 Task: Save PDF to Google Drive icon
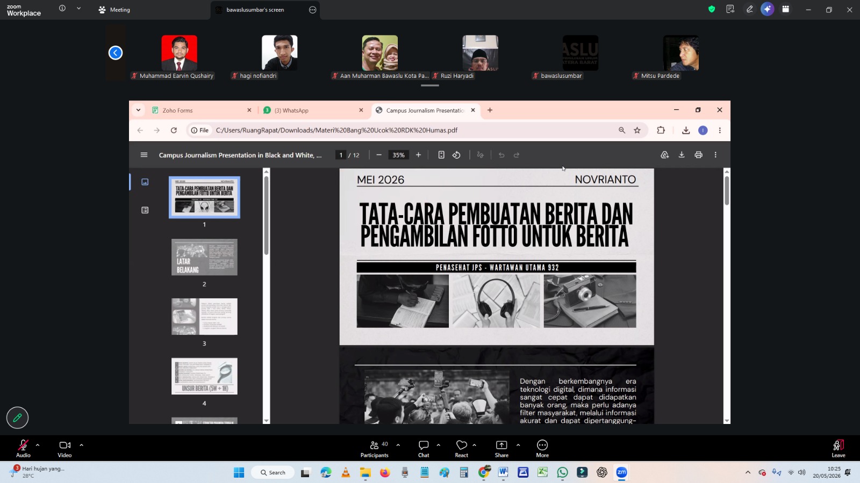[x=665, y=155]
